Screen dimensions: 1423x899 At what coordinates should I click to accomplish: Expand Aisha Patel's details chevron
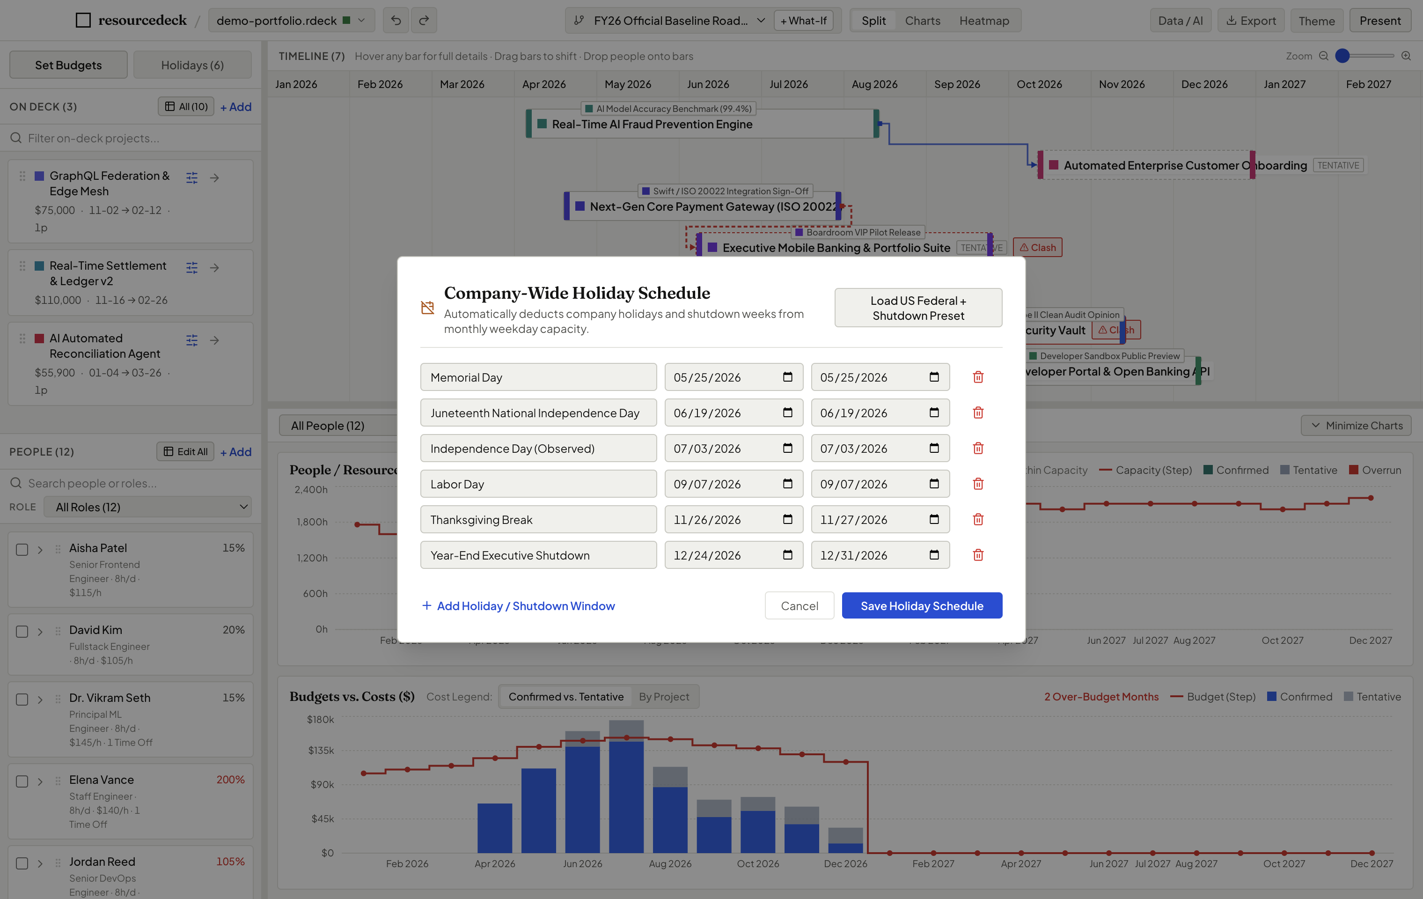coord(40,550)
